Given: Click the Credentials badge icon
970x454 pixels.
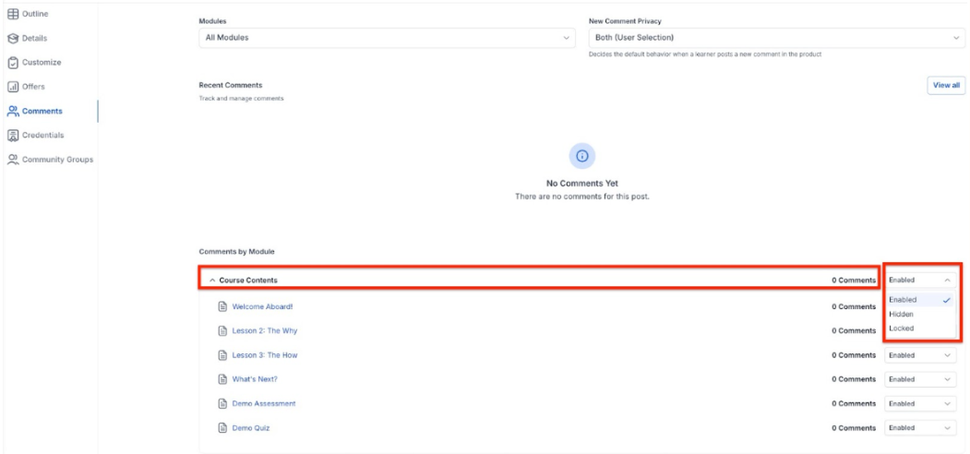Looking at the screenshot, I should coord(13,135).
